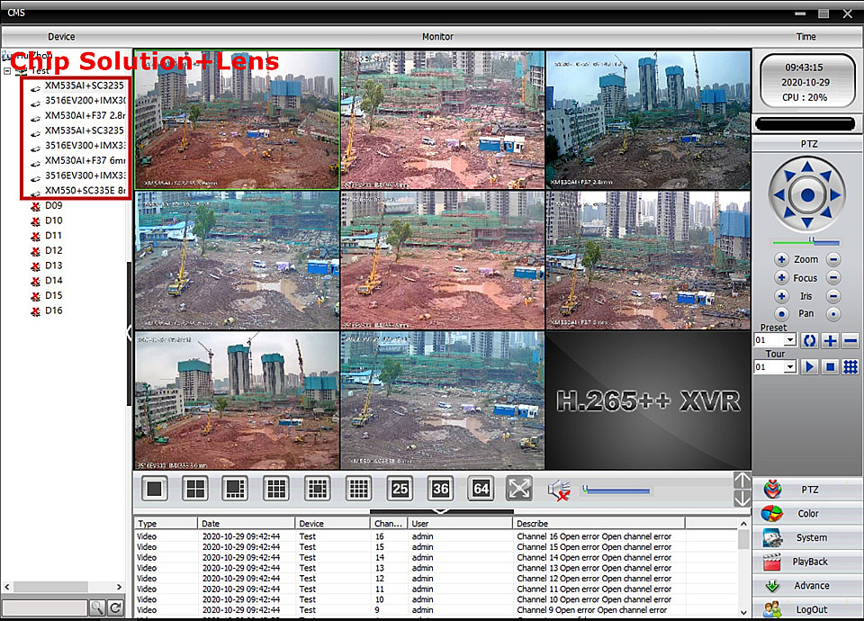
Task: Click the fullscreen expand arrows icon
Action: pyautogui.click(x=519, y=489)
